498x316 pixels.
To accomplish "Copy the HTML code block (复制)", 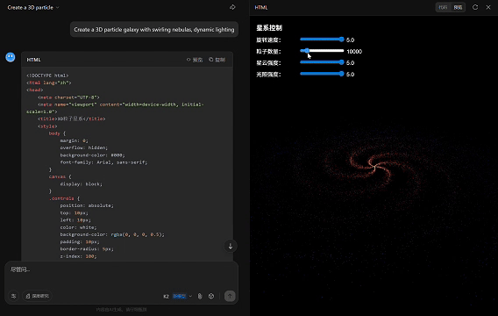I will click(x=217, y=60).
